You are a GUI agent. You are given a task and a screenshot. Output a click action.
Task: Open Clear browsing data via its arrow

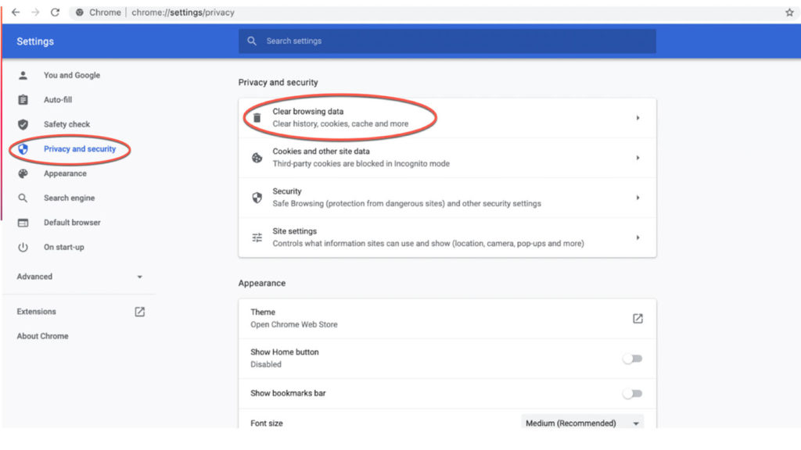click(638, 118)
